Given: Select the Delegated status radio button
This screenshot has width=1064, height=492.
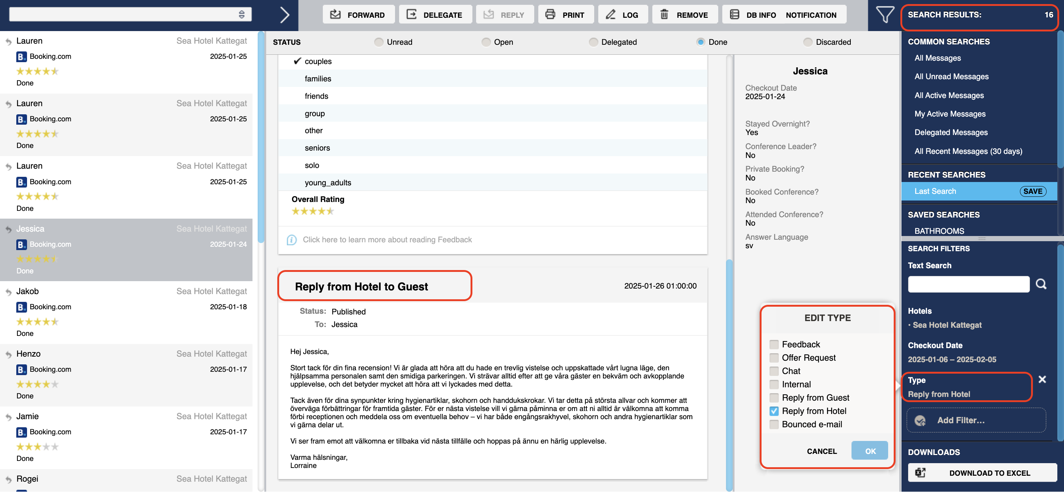Looking at the screenshot, I should pos(593,42).
